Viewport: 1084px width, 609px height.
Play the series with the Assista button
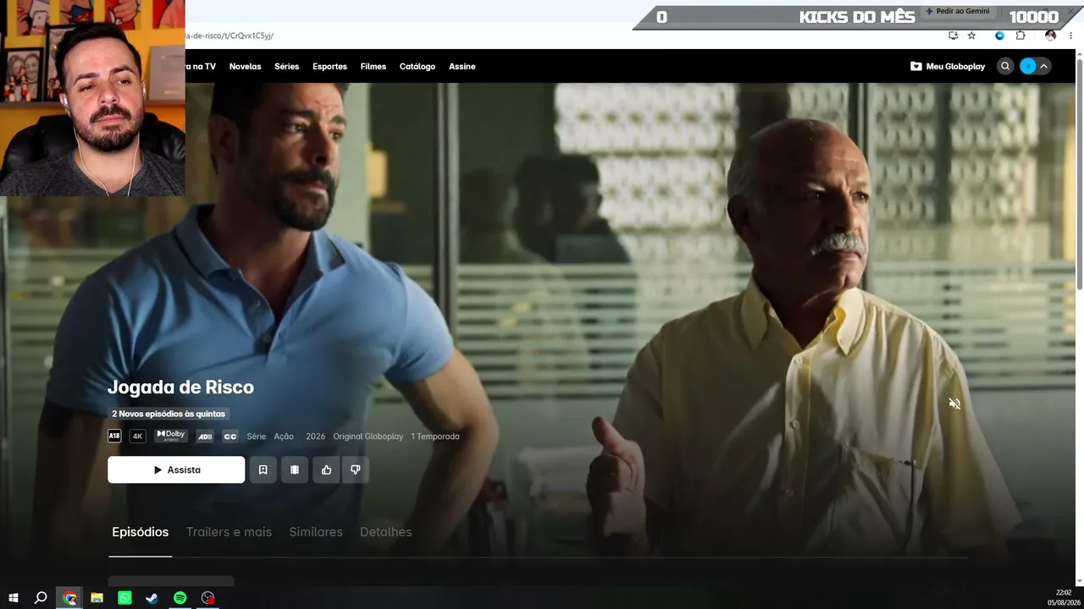tap(176, 469)
